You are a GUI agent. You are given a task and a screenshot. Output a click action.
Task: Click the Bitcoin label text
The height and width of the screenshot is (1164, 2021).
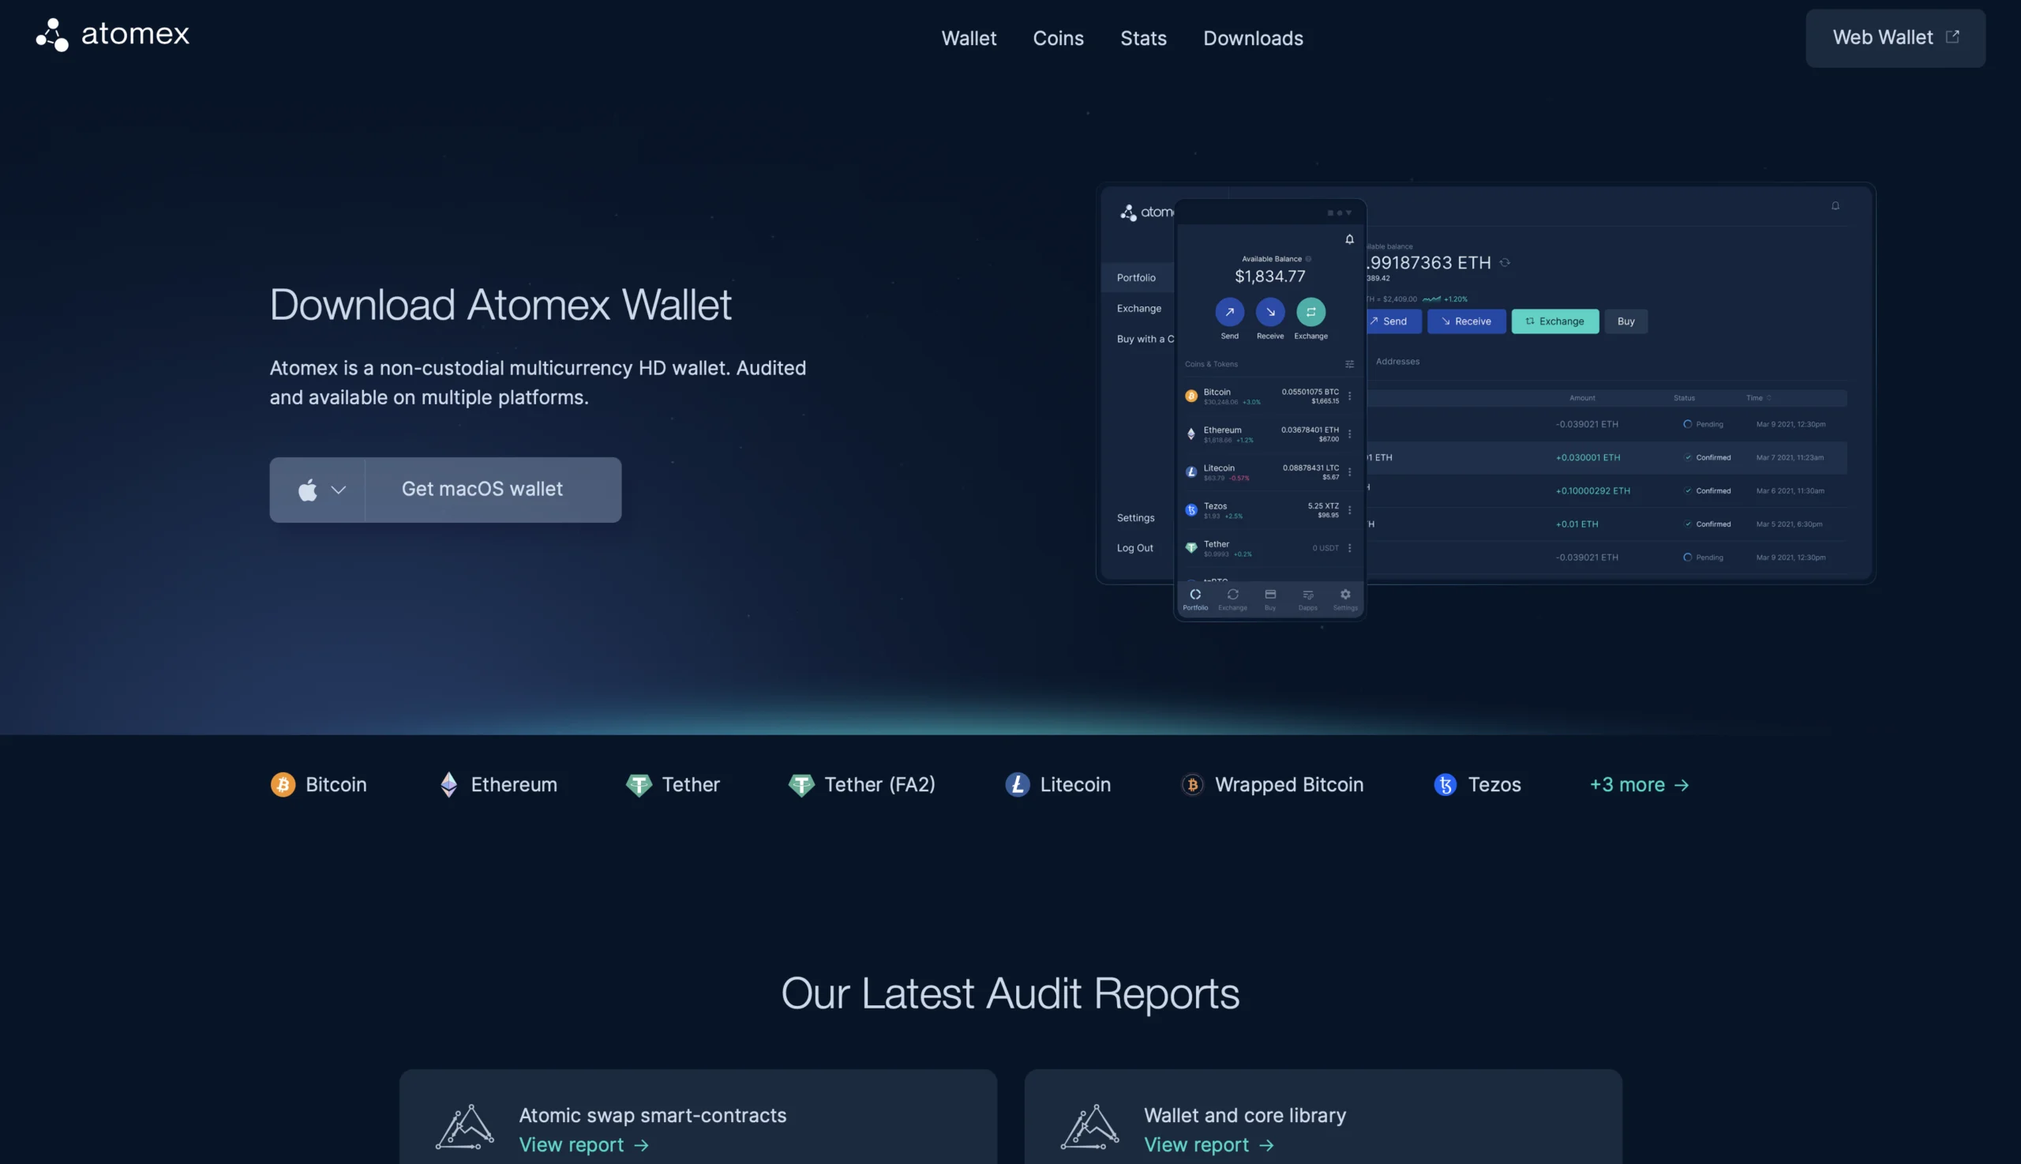click(x=336, y=784)
